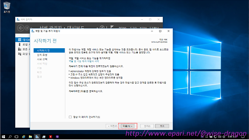Click the network tray icon

(x=215, y=137)
